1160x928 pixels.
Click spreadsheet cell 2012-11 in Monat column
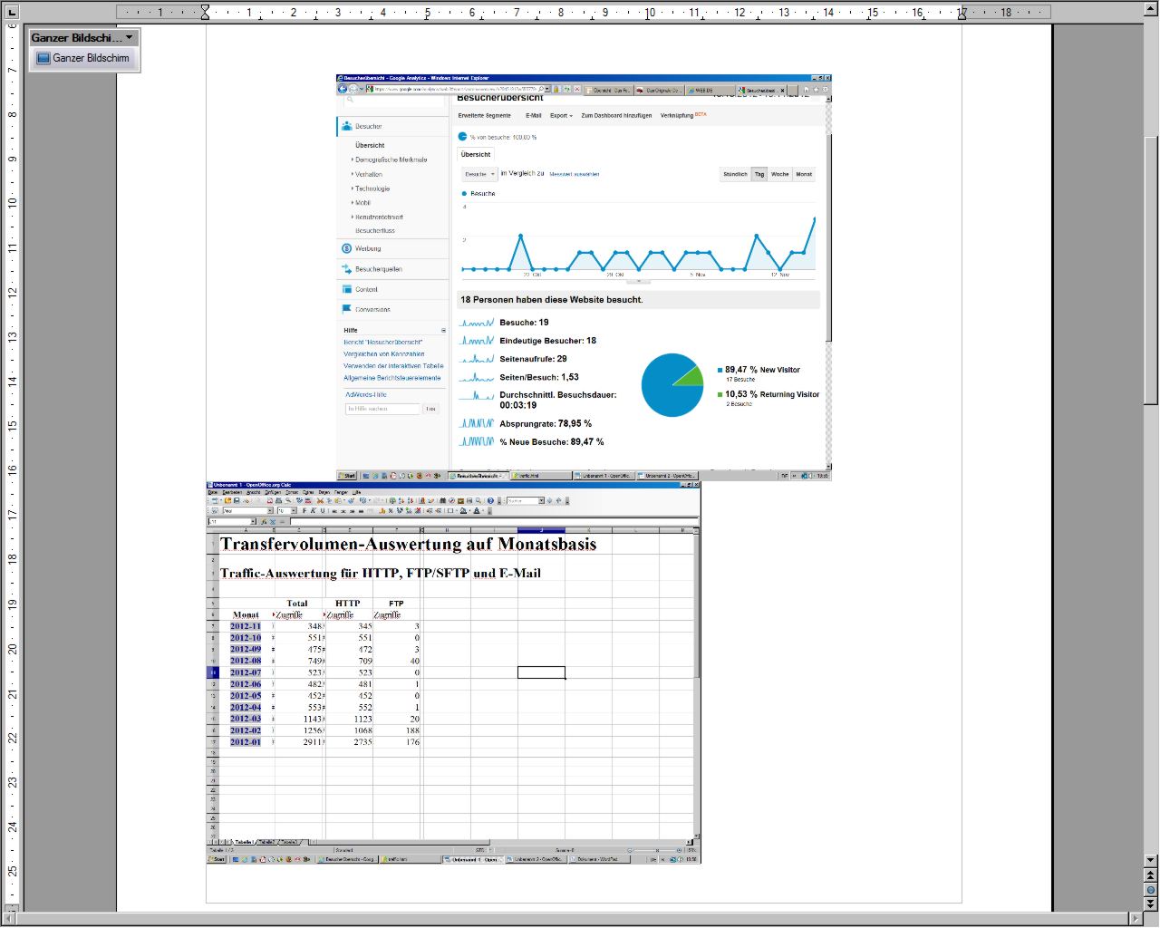(x=246, y=626)
